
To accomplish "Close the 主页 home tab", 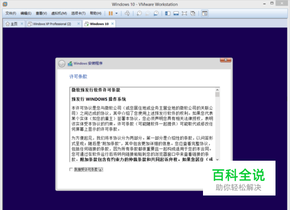I will pos(22,24).
